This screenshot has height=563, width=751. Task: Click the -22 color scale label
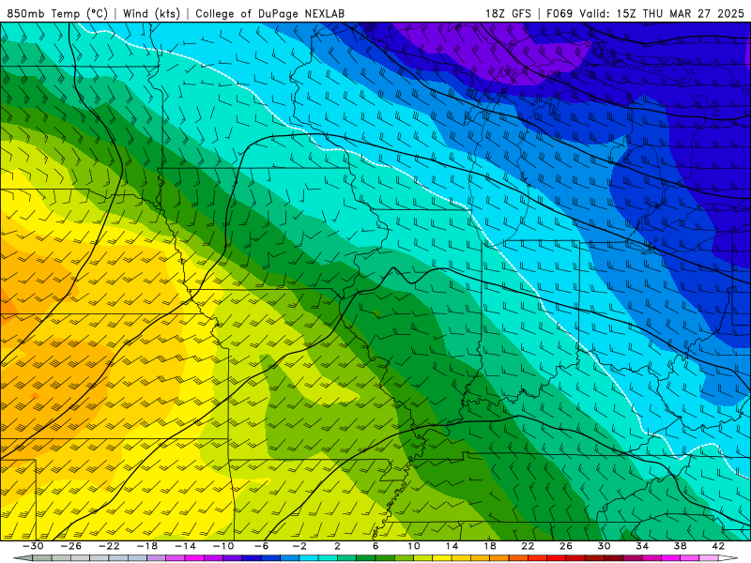tap(109, 546)
